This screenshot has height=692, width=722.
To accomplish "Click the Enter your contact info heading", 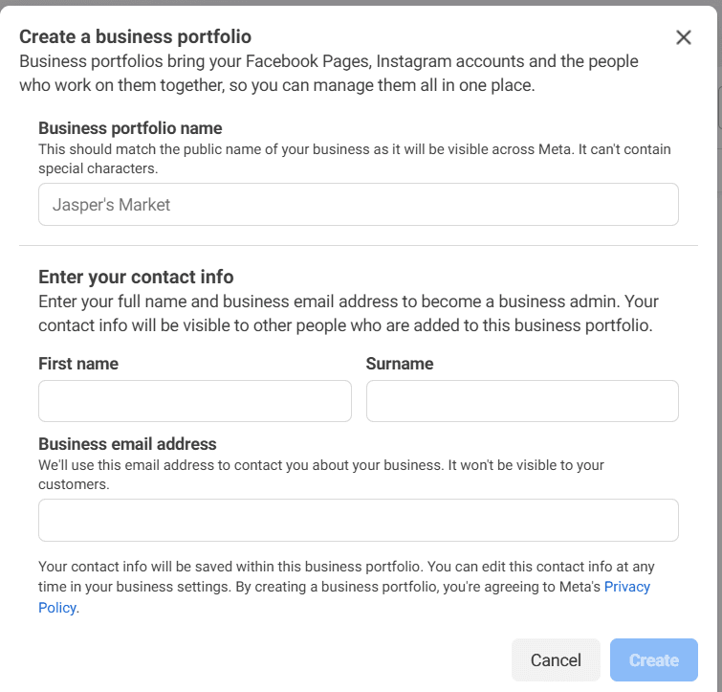I will [x=136, y=277].
